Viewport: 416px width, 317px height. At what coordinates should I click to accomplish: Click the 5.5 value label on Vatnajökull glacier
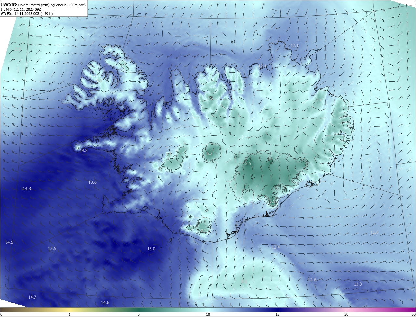point(248,164)
